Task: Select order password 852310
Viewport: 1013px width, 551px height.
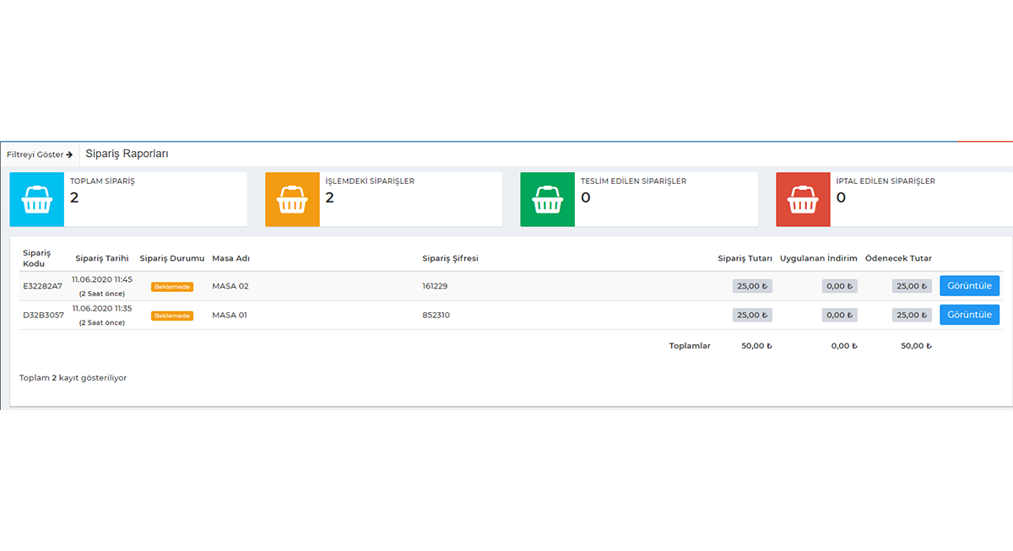Action: [x=435, y=315]
